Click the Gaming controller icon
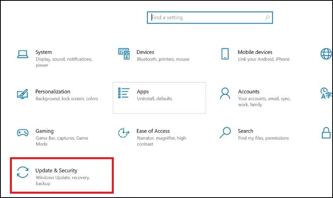Screen dimensions: 333x198 (x=23, y=133)
